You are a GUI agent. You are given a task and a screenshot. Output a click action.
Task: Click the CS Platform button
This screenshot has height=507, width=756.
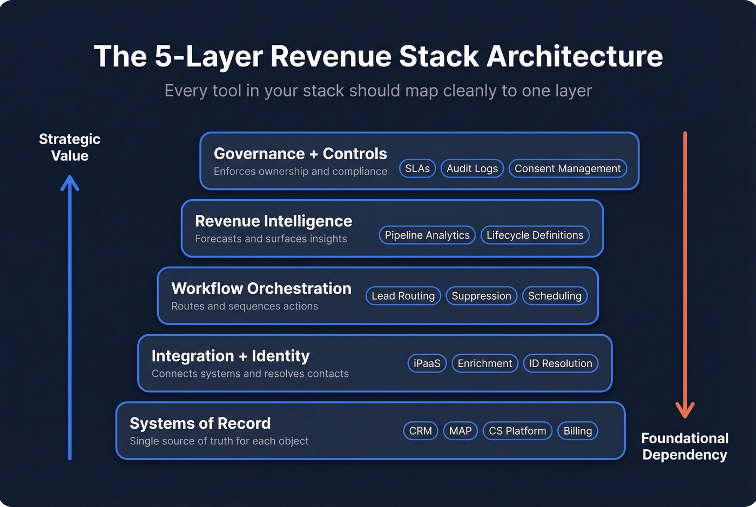tap(517, 431)
